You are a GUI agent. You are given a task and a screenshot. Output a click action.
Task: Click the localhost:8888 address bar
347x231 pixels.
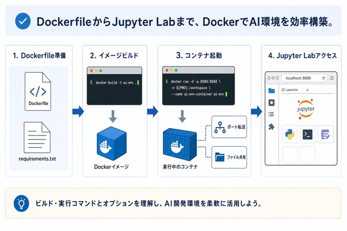coord(304,78)
